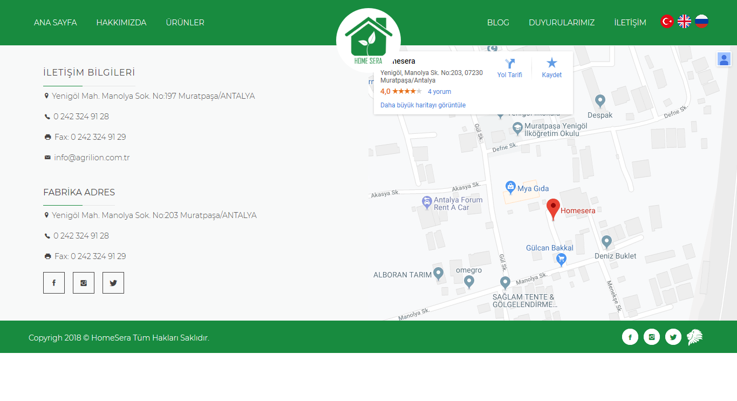737x401 pixels.
Task: Open the Instagram square icon under factory address
Action: pyautogui.click(x=84, y=283)
